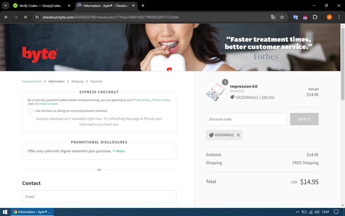Viewport: 345px width, 216px height.
Task: Close the byte Checkout tab
Action: 133,6
